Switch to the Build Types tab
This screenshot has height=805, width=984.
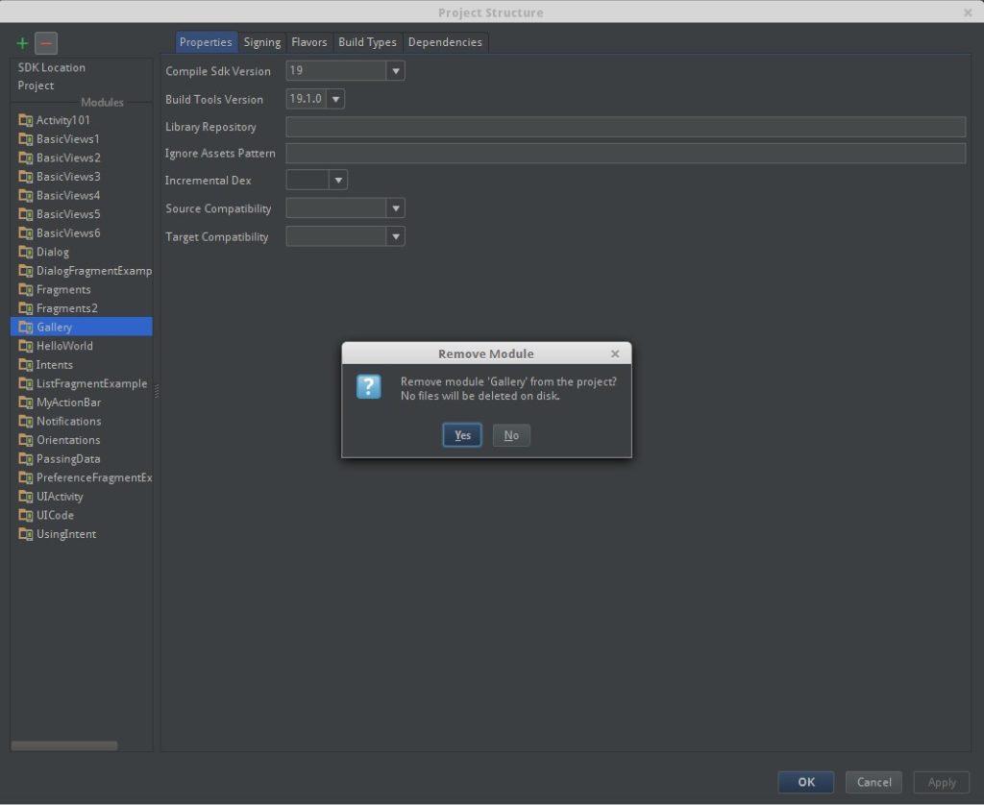pyautogui.click(x=367, y=42)
